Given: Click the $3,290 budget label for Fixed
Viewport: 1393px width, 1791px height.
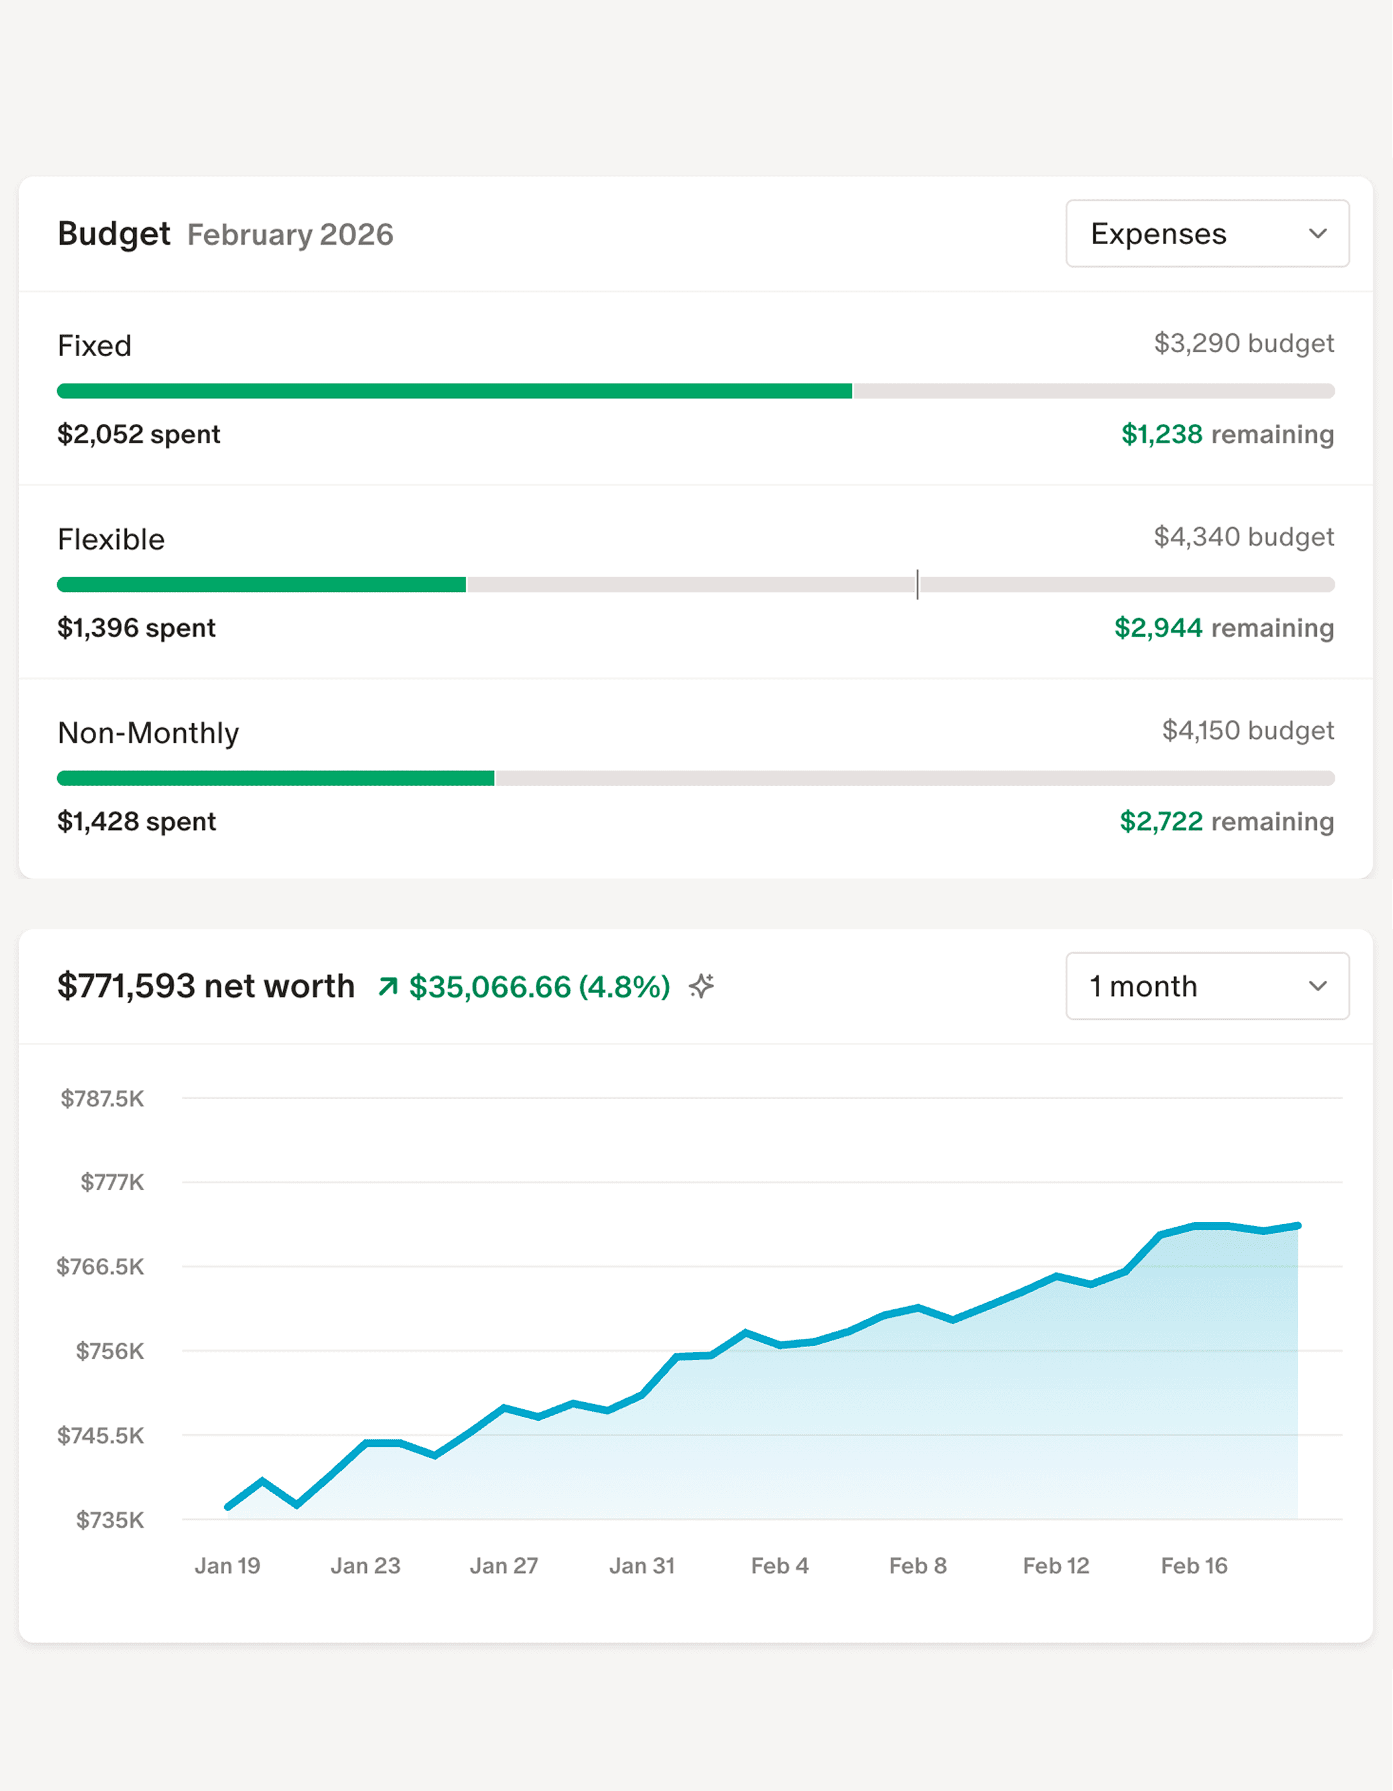Looking at the screenshot, I should pyautogui.click(x=1243, y=343).
